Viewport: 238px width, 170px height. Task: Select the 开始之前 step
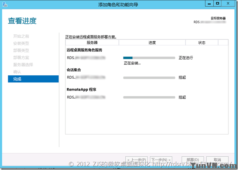coord(21,36)
